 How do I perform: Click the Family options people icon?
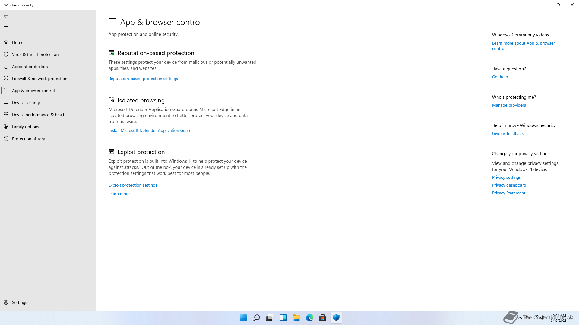6,127
